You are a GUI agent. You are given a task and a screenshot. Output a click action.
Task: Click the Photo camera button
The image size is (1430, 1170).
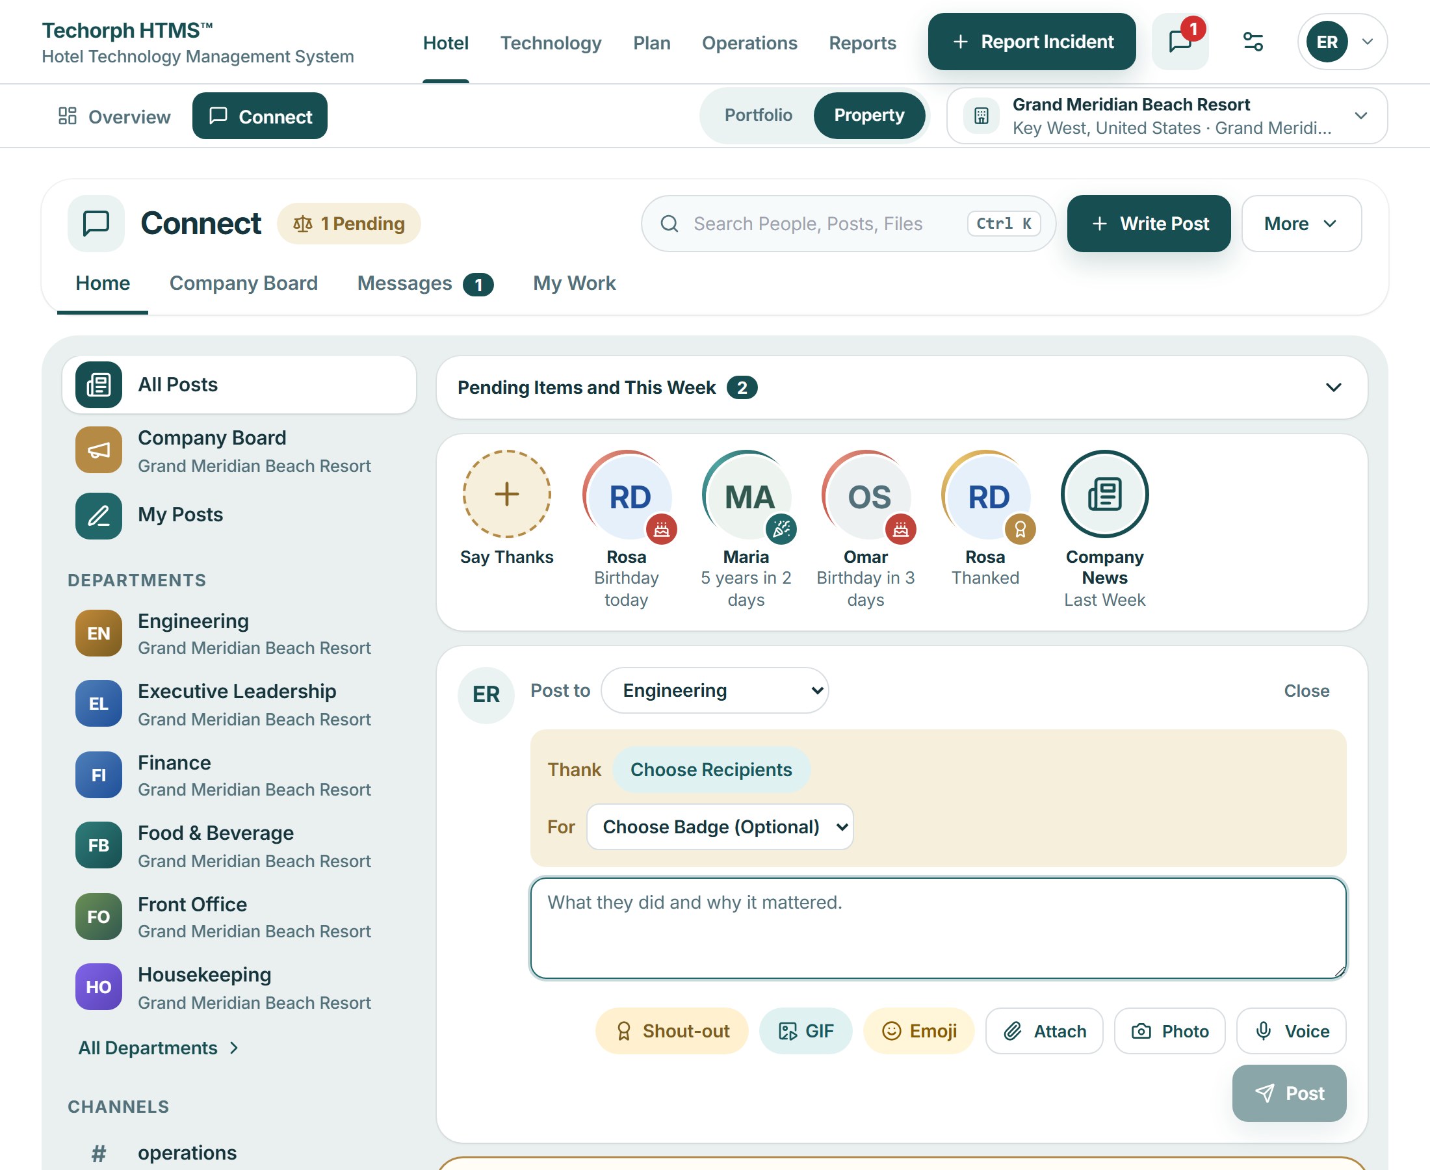[1170, 1031]
